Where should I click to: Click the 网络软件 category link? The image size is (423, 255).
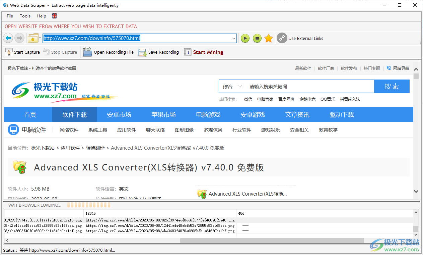pos(69,130)
